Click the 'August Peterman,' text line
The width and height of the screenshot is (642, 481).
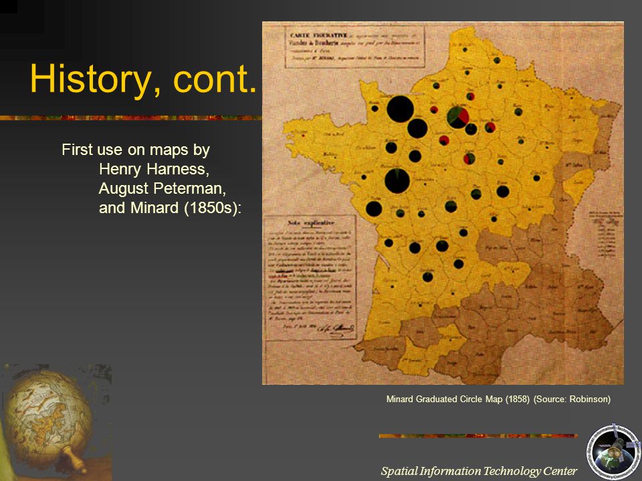(x=162, y=188)
